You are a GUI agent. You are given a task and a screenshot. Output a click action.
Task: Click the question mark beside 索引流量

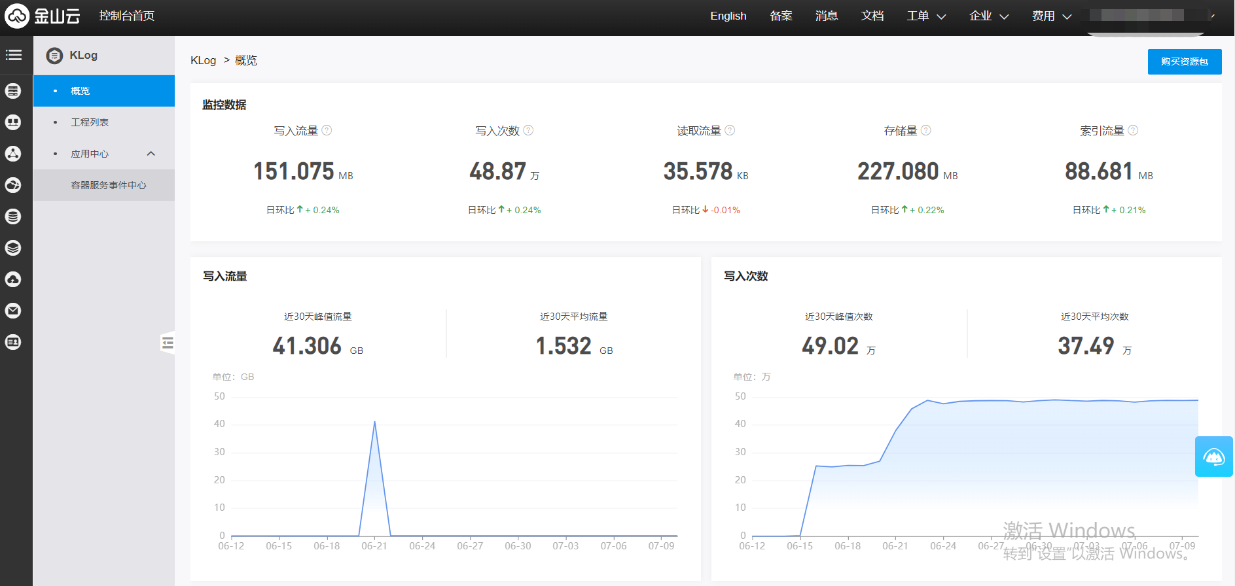point(1133,130)
